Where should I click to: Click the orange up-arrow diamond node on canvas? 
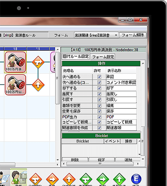38,85
